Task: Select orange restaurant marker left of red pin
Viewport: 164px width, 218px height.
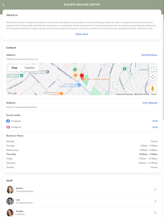Action: click(x=76, y=75)
